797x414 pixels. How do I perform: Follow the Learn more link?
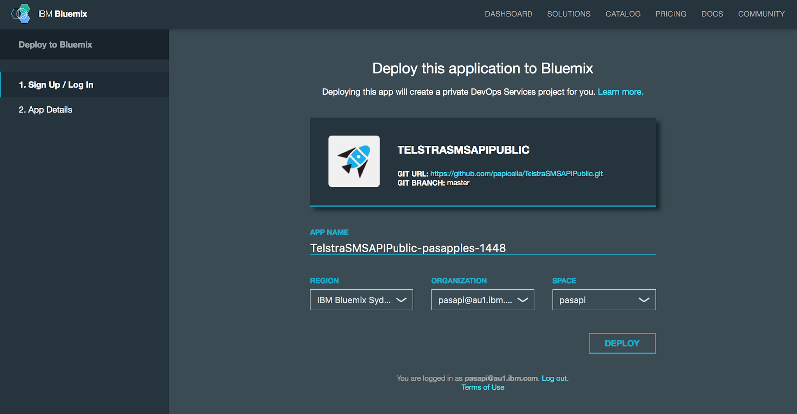pos(620,92)
